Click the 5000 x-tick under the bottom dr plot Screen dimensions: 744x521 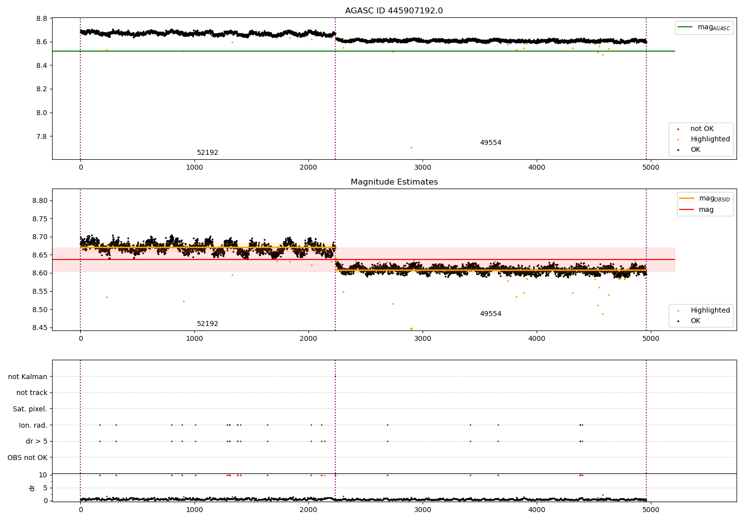[651, 510]
